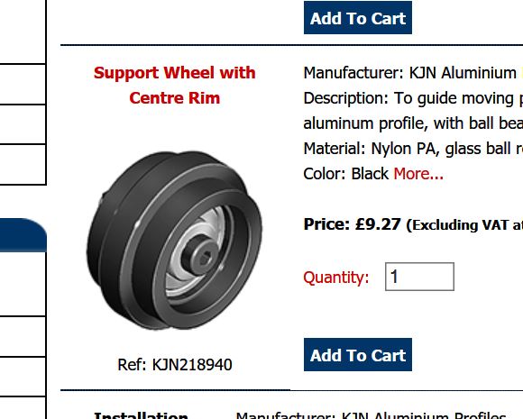This screenshot has height=419, width=523.
Task: Click the Add To Cart button above Support Wheel listing
Action: [358, 18]
